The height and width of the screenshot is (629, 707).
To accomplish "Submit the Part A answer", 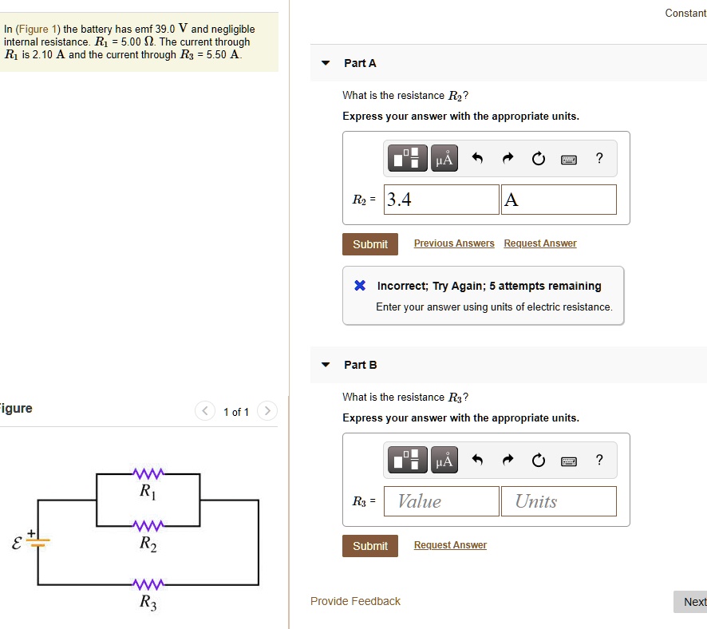I will 369,243.
